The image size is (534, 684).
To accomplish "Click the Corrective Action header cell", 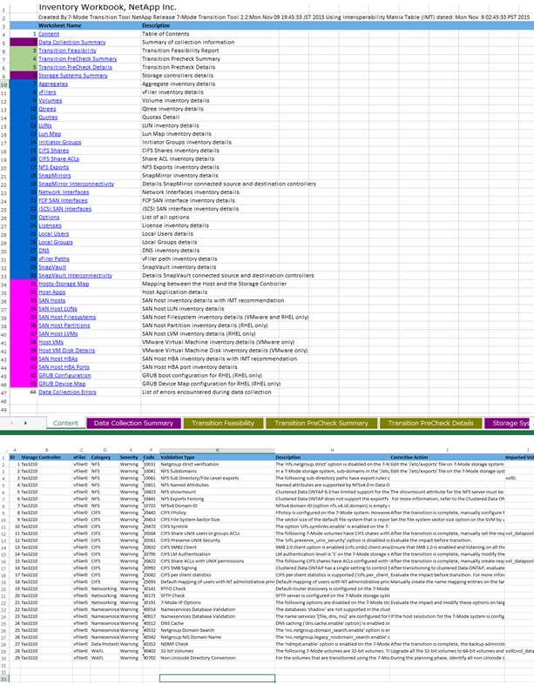I will click(x=447, y=457).
